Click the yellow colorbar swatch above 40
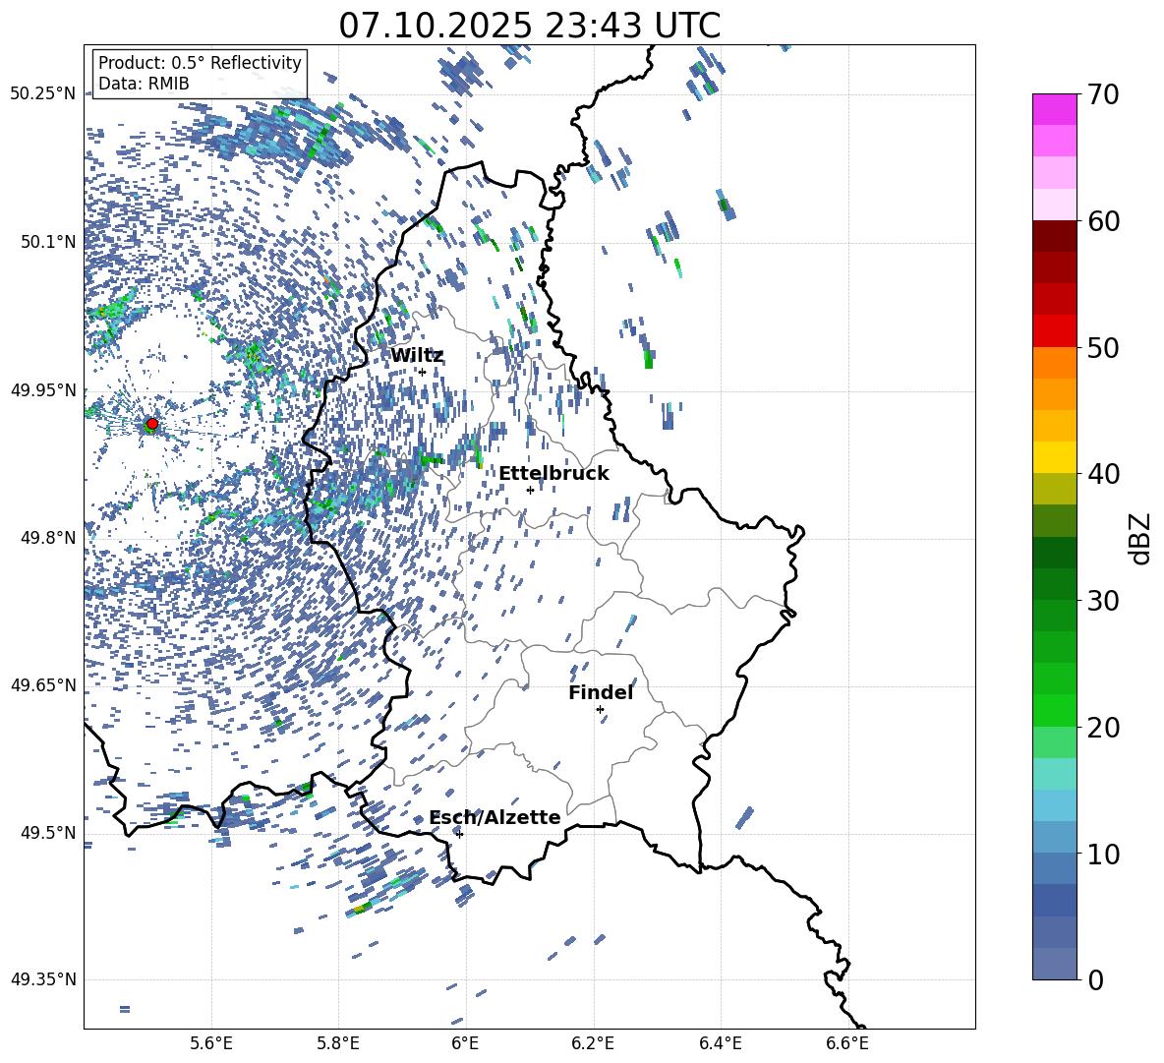Image resolution: width=1164 pixels, height=1063 pixels. click(x=1054, y=457)
